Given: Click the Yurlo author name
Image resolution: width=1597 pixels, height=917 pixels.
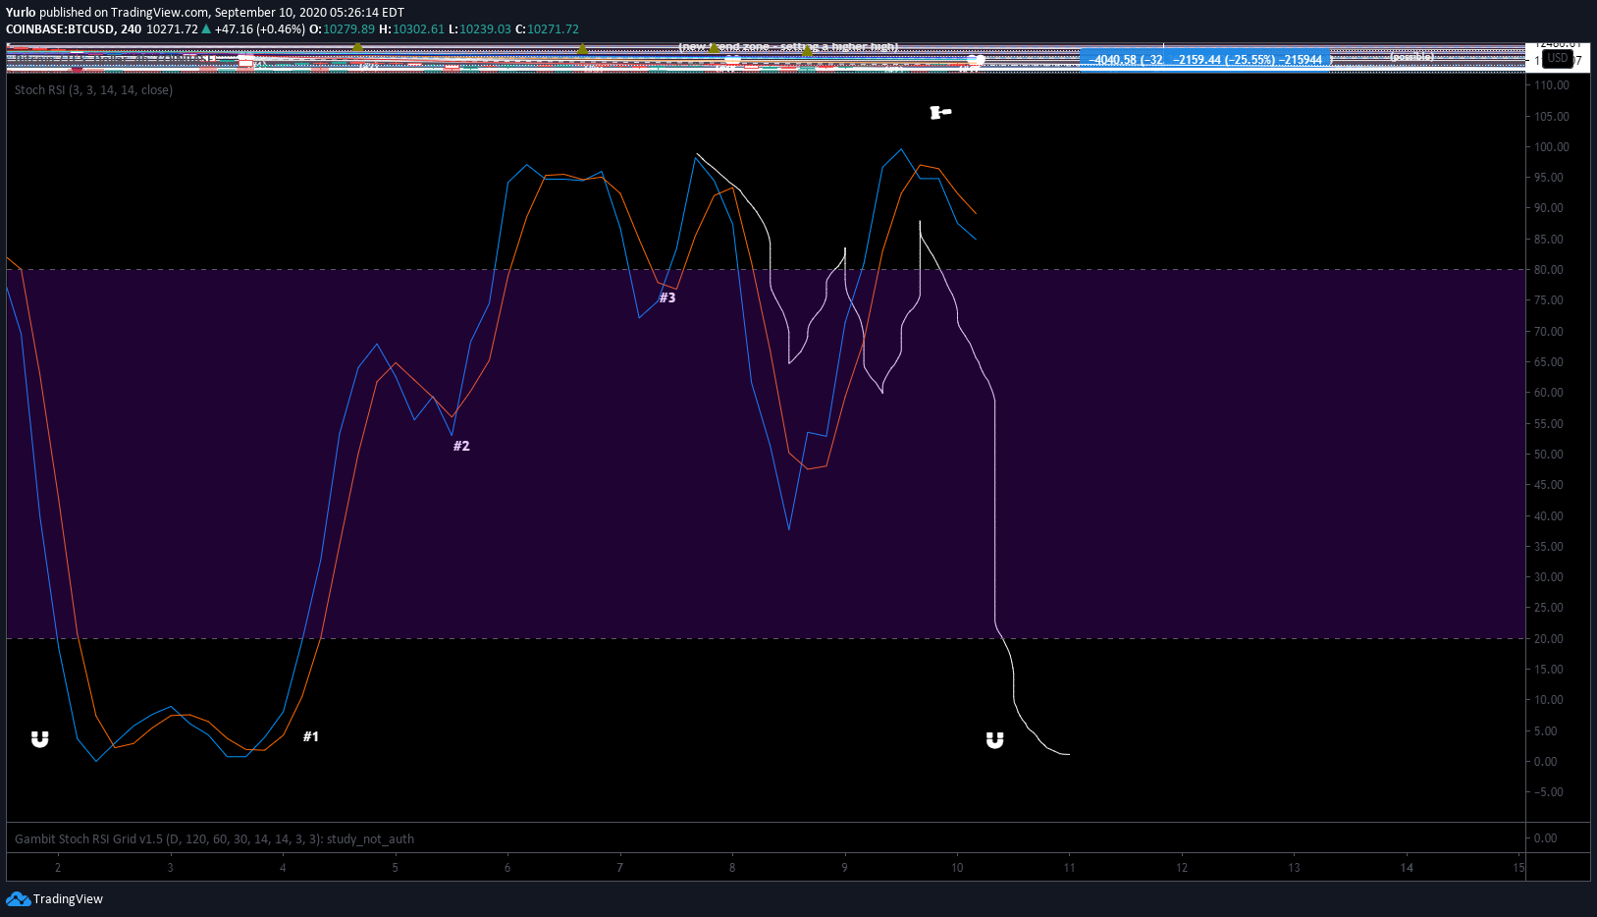Looking at the screenshot, I should pos(21,12).
